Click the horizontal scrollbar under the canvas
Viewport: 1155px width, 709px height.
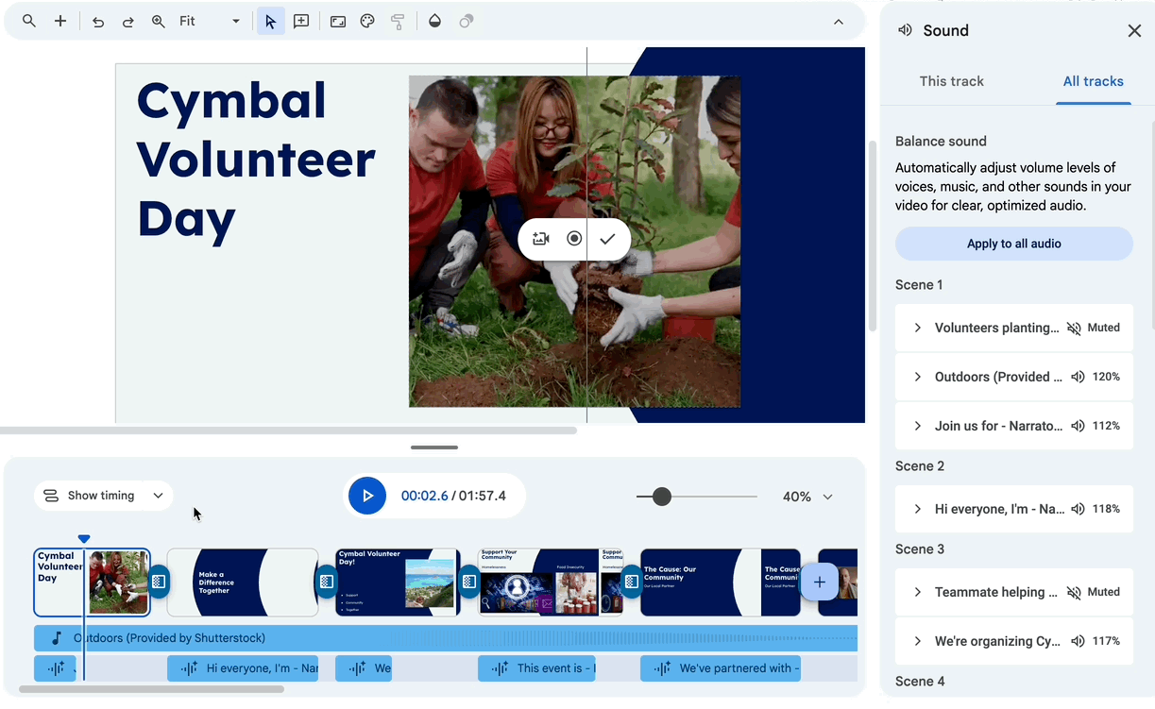point(289,430)
